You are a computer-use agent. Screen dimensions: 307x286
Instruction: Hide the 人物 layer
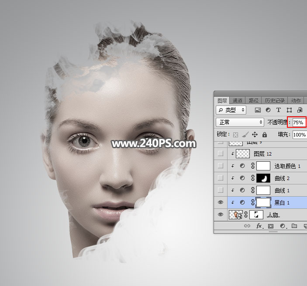point(221,214)
